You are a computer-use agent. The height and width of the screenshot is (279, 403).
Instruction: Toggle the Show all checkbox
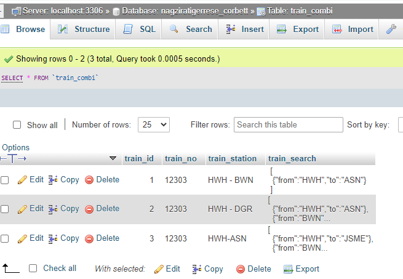tap(17, 125)
